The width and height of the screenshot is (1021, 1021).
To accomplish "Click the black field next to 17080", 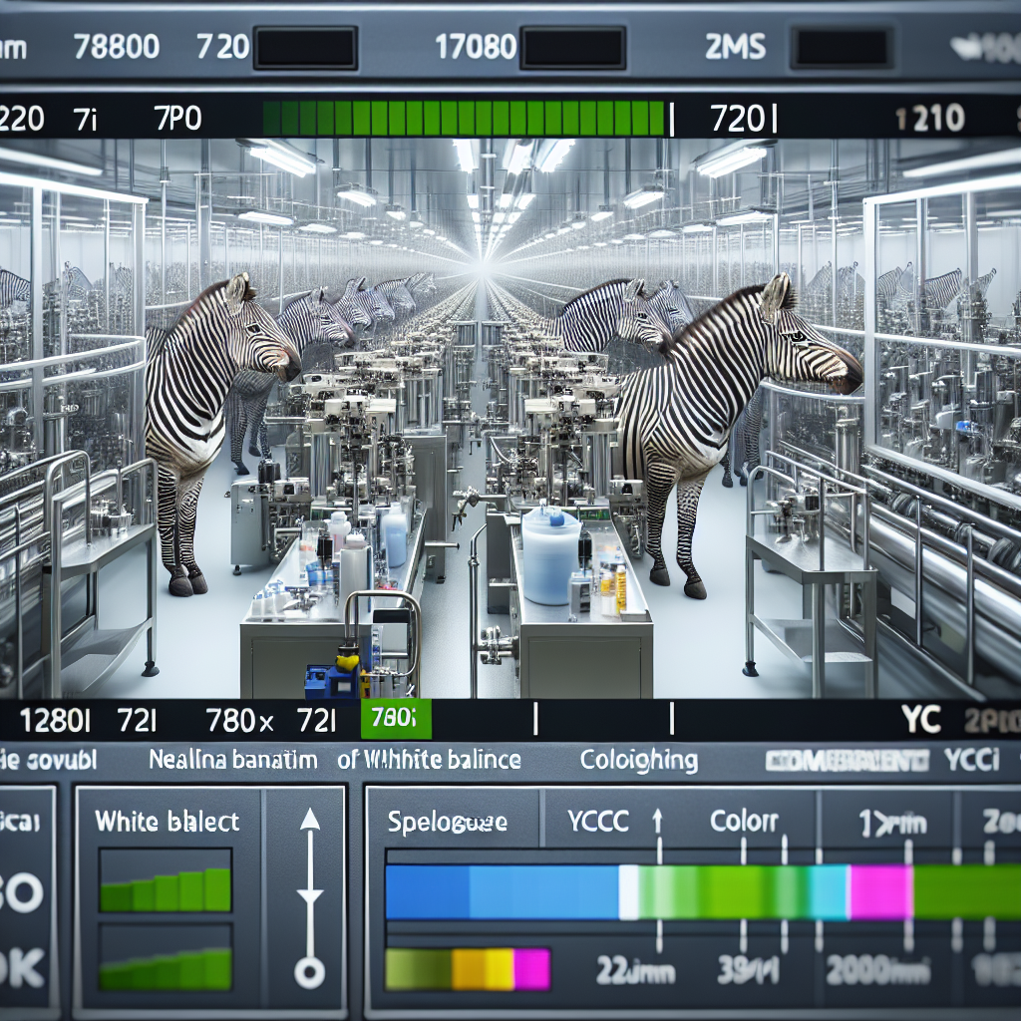I will [x=572, y=48].
